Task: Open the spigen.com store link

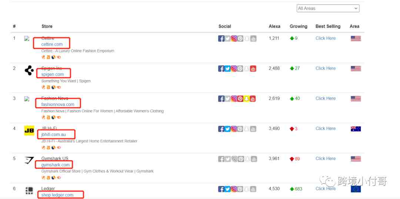Action: [52, 74]
